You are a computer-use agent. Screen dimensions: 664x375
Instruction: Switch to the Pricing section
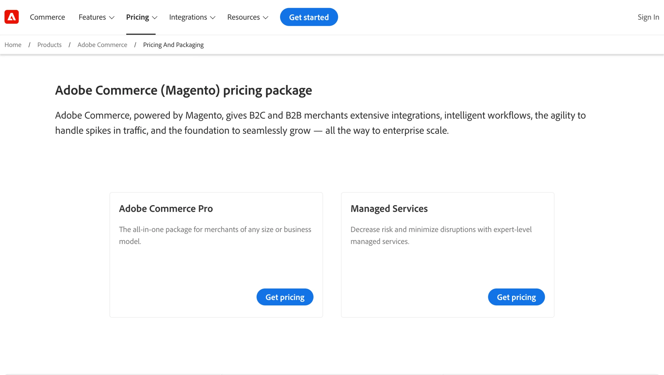click(x=137, y=17)
